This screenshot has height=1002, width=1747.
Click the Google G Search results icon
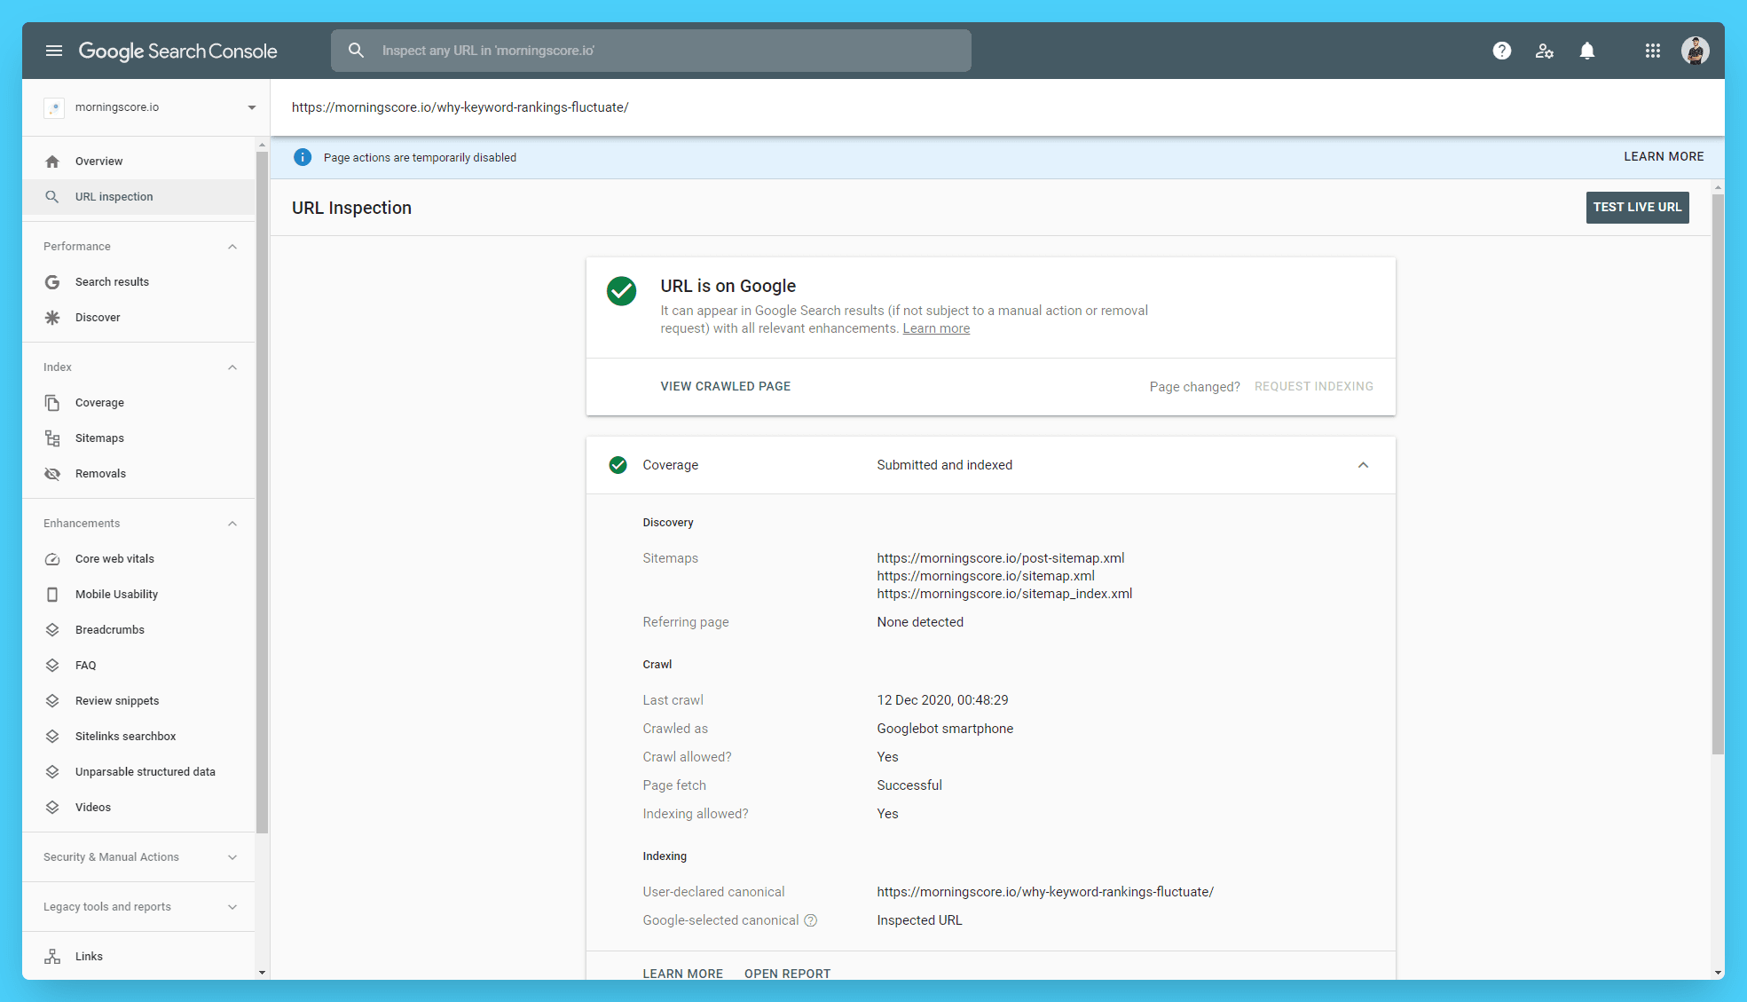[52, 282]
